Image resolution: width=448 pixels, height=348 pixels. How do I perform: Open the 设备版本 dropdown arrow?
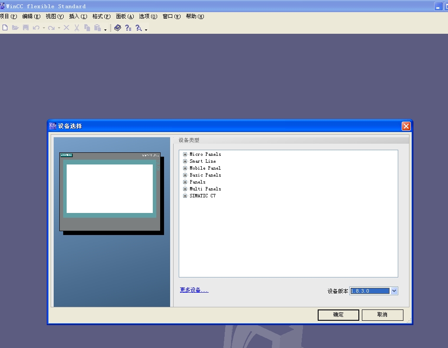click(x=394, y=291)
